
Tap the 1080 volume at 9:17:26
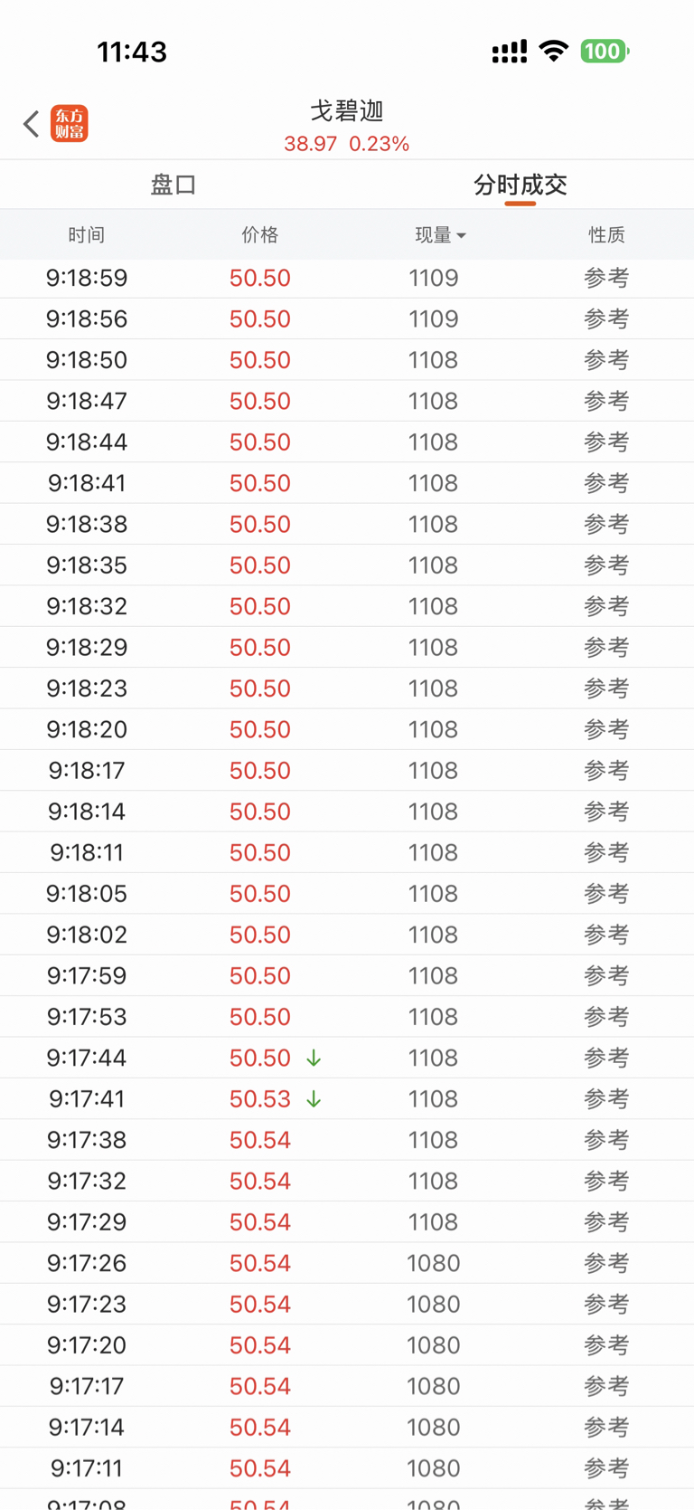pyautogui.click(x=434, y=1263)
